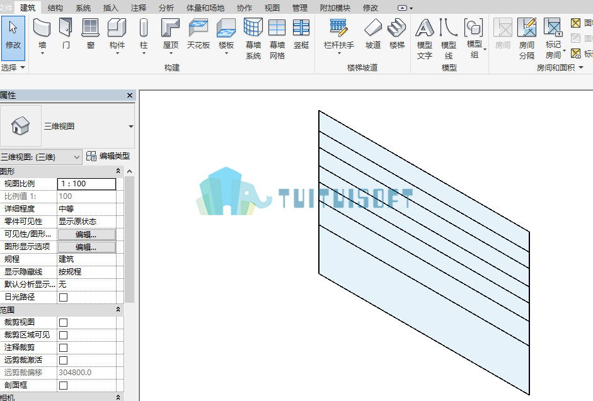Image resolution: width=593 pixels, height=401 pixels.
Task: Select the 楼梯 (Stair) tool
Action: coord(397,34)
